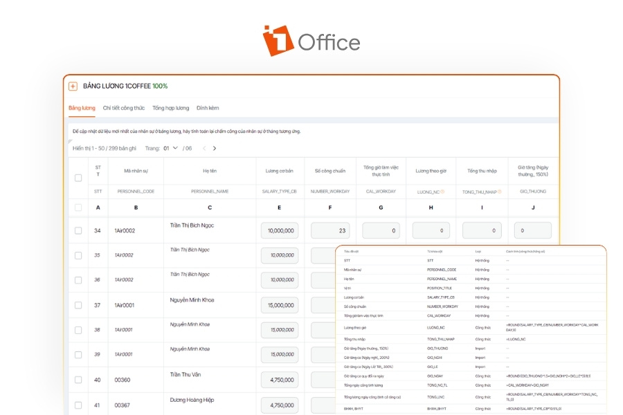This screenshot has width=623, height=415.
Task: Click the name Trần Thị Bích Ngọc in row 34
Action: tap(192, 225)
